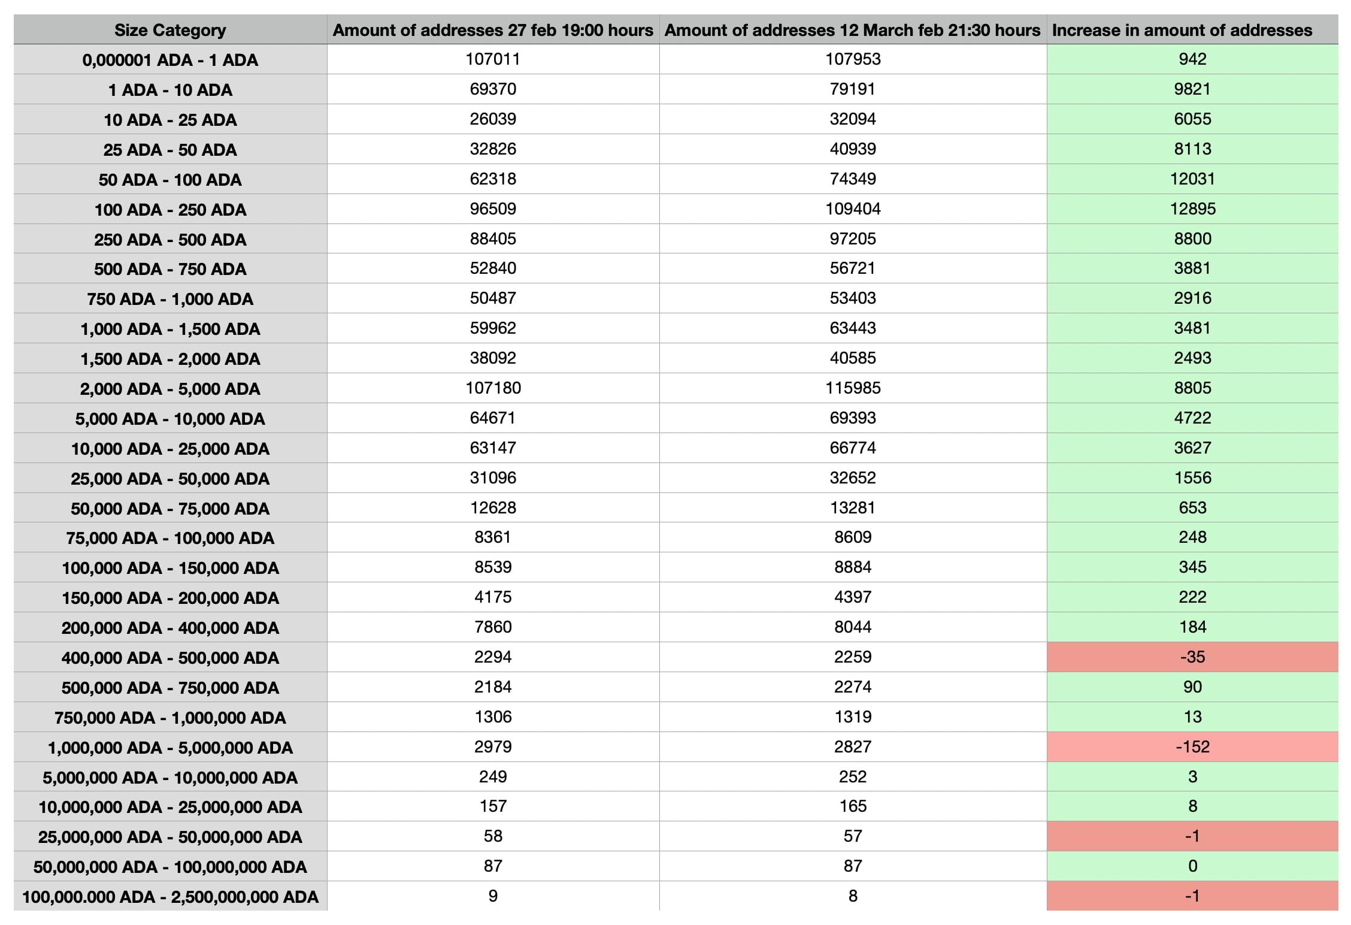Select the '50 ADA - 100 ADA' row label
The image size is (1351, 925).
click(170, 179)
